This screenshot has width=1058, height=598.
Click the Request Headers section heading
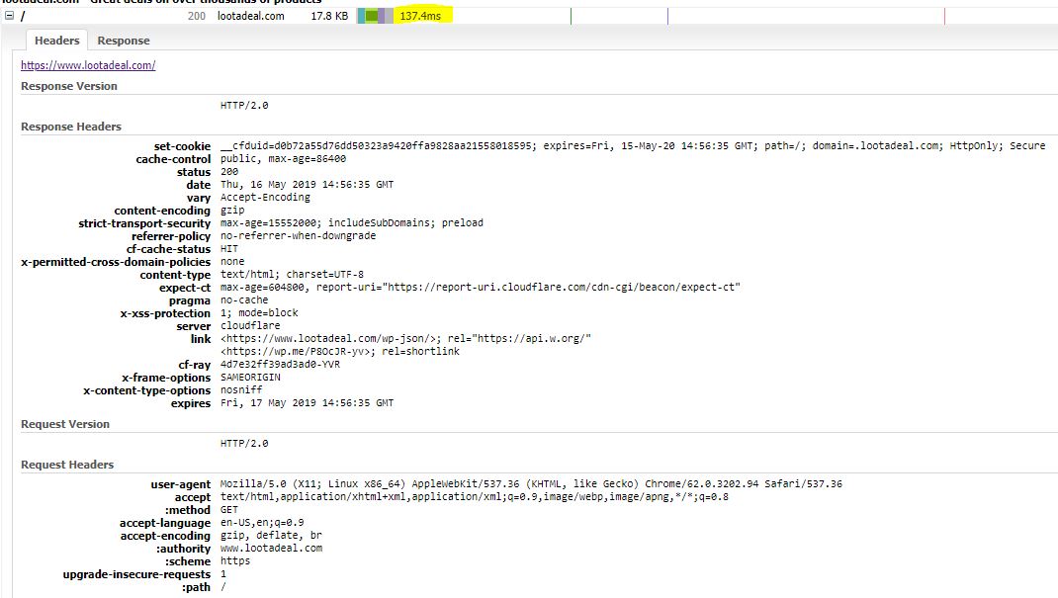[67, 465]
